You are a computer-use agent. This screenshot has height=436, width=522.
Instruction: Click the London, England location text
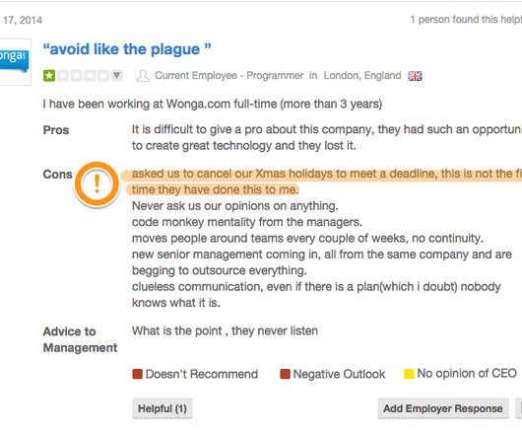[362, 76]
